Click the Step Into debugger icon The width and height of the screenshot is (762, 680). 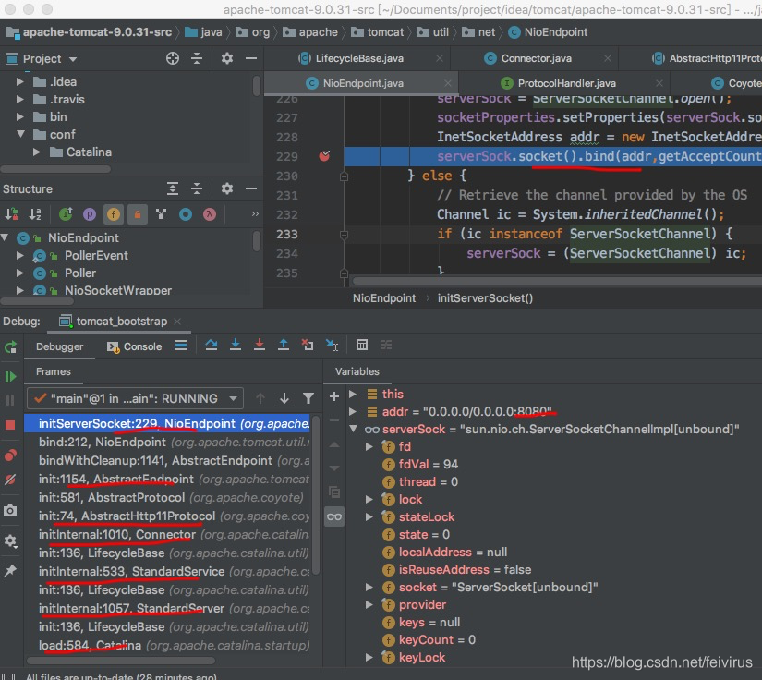(x=236, y=346)
